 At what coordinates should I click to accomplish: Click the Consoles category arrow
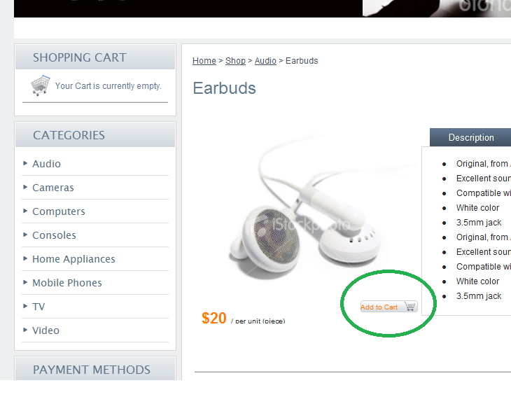[25, 235]
